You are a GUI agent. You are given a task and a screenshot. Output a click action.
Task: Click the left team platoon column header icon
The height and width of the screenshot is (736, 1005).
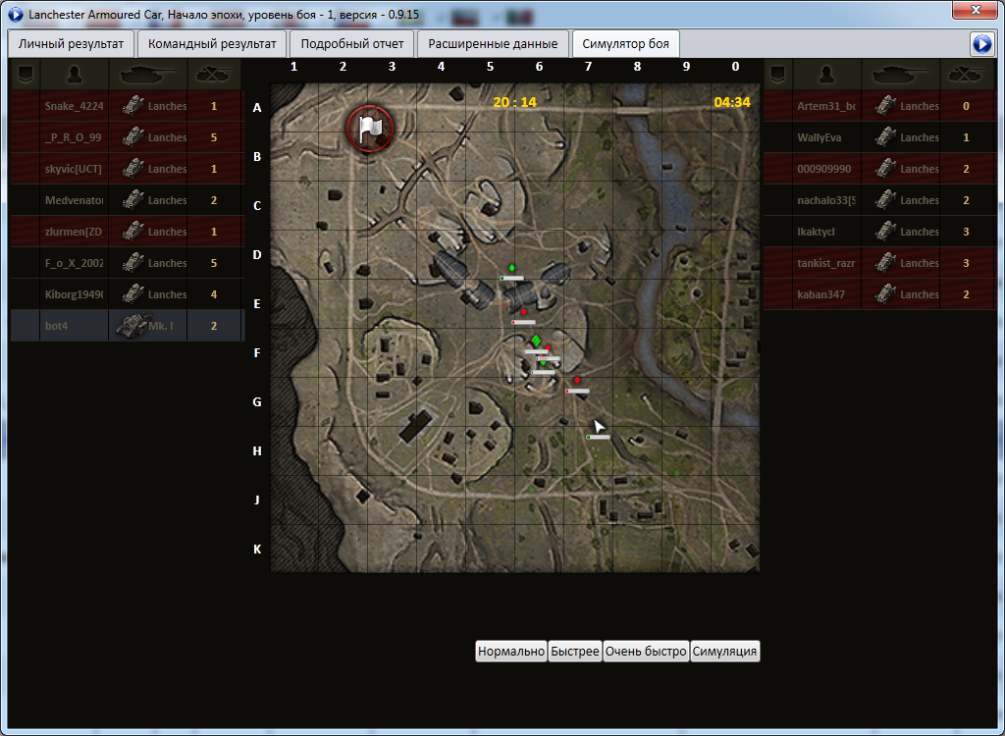pyautogui.click(x=26, y=76)
